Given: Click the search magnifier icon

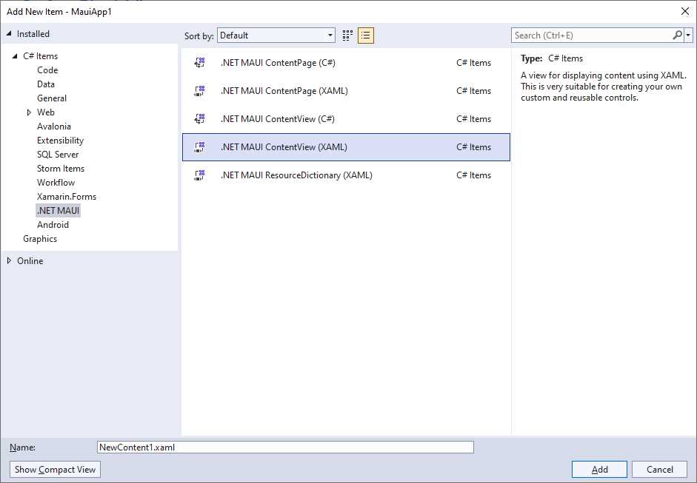Looking at the screenshot, I should coord(677,35).
